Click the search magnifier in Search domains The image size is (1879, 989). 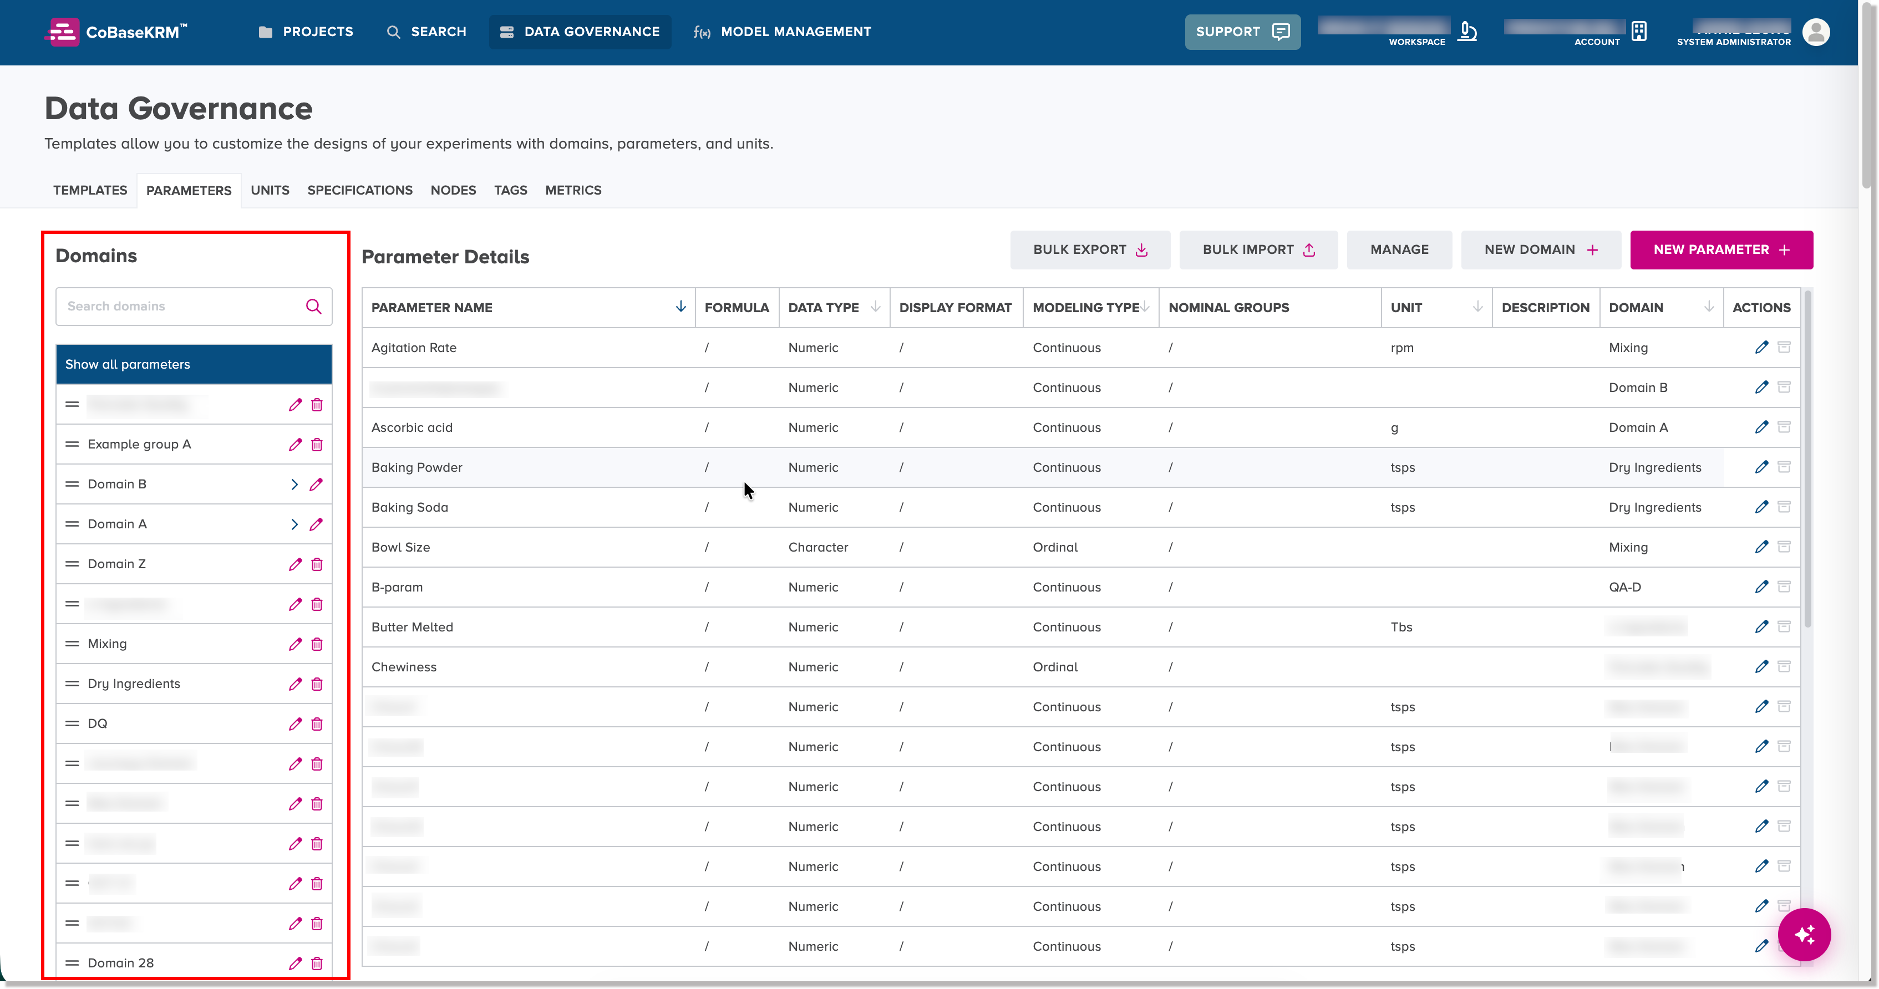(x=314, y=307)
